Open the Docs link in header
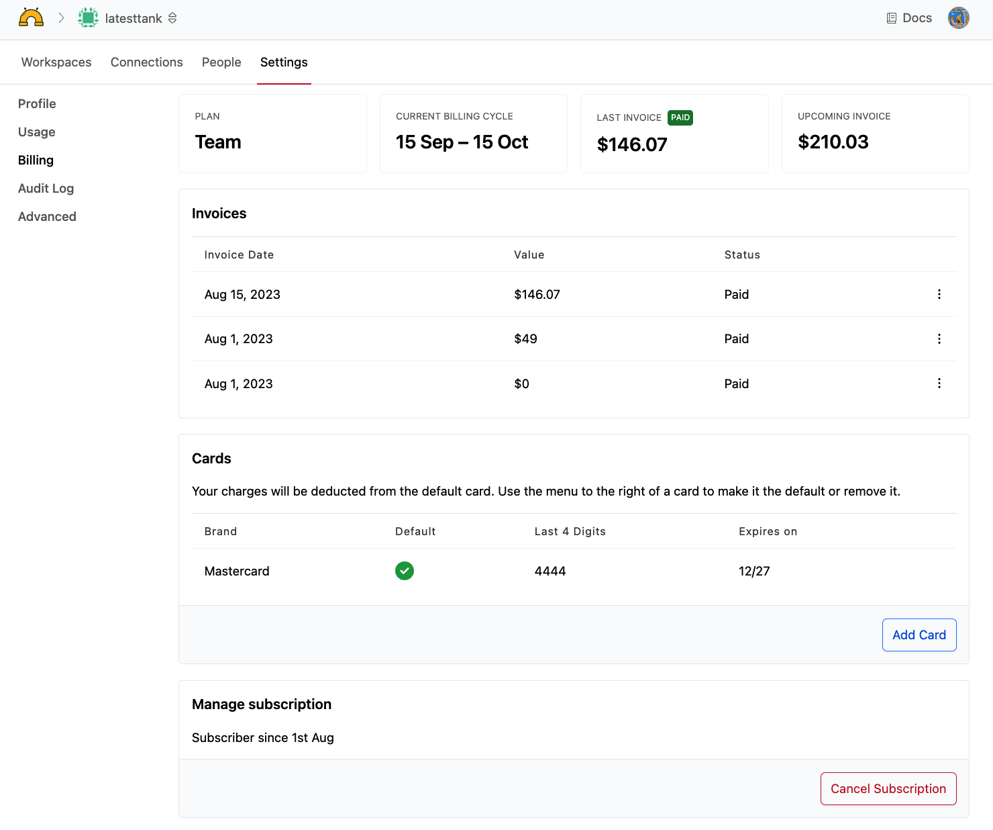Image resolution: width=993 pixels, height=830 pixels. click(x=909, y=18)
